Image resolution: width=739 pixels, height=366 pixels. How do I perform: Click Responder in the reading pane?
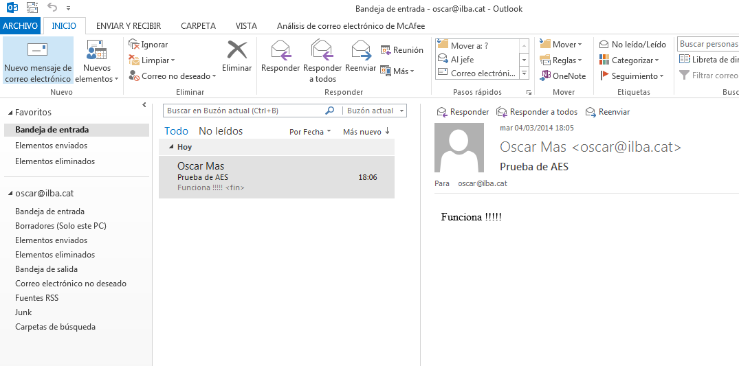(x=463, y=112)
